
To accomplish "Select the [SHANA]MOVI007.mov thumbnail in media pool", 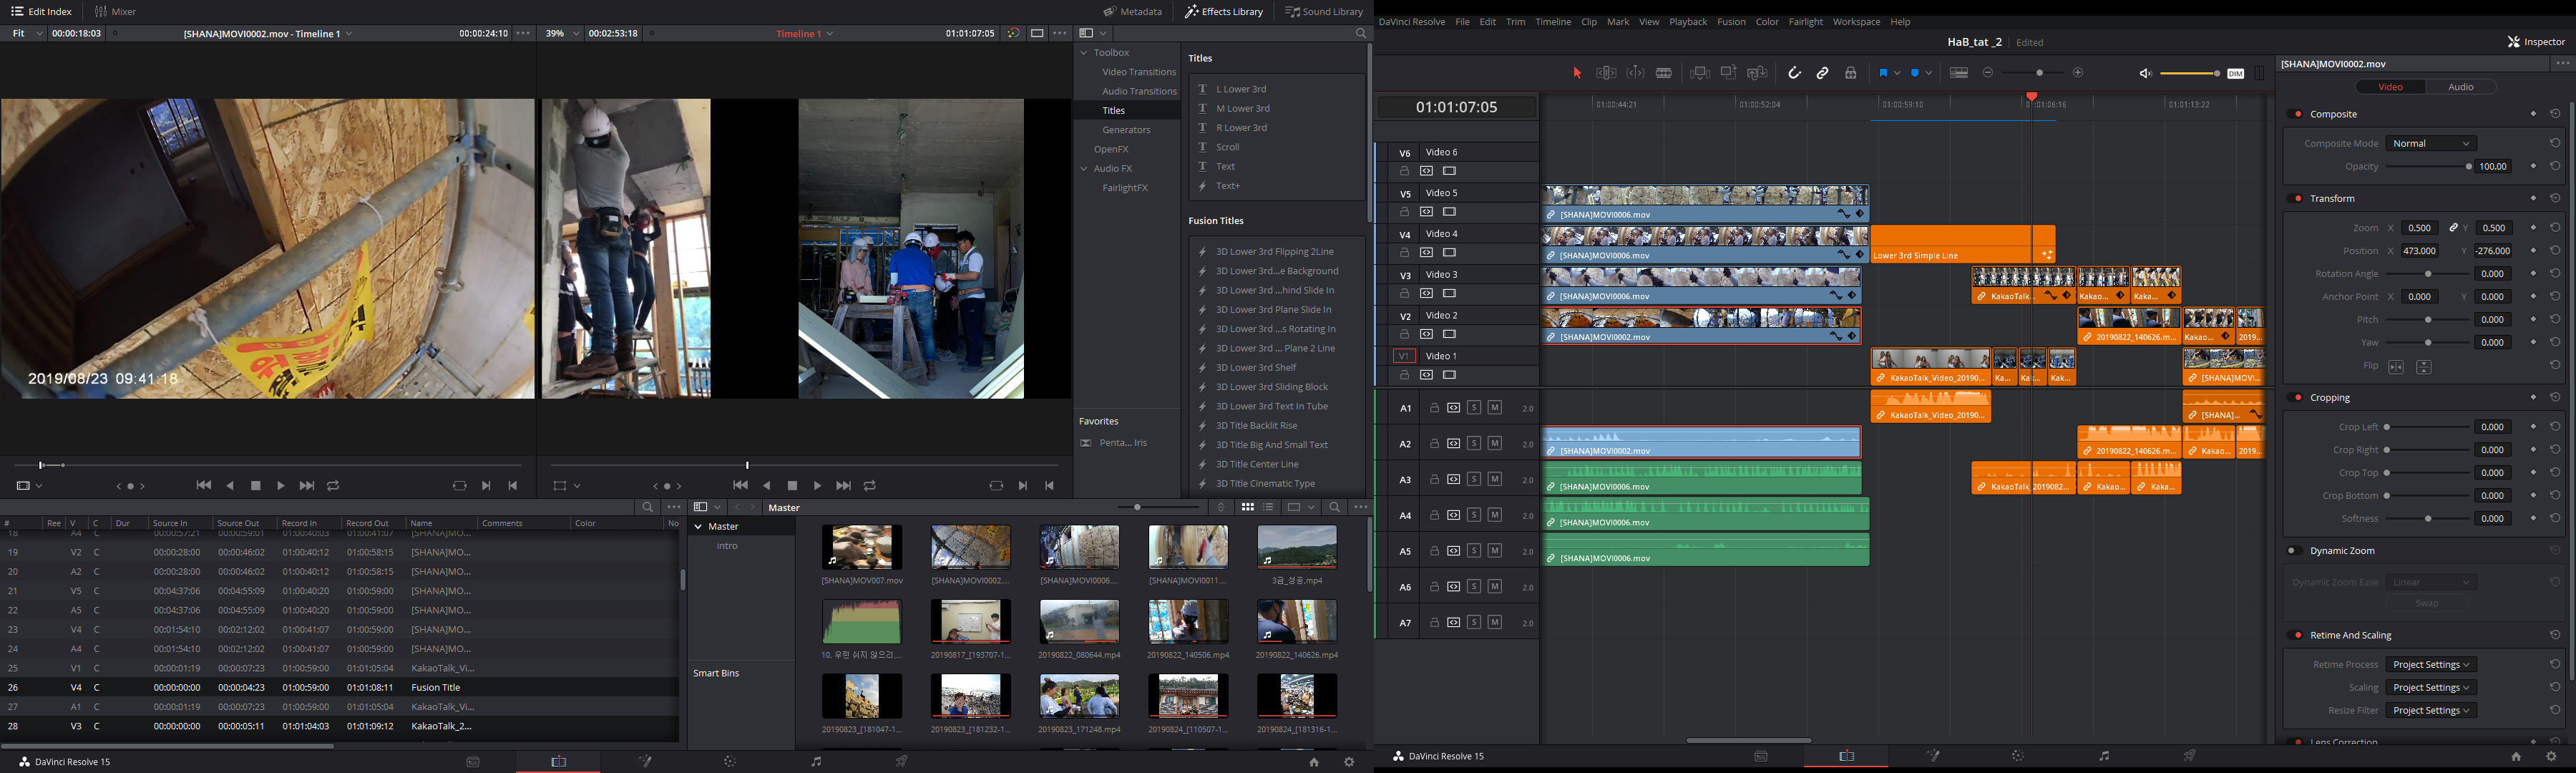I will (x=861, y=548).
